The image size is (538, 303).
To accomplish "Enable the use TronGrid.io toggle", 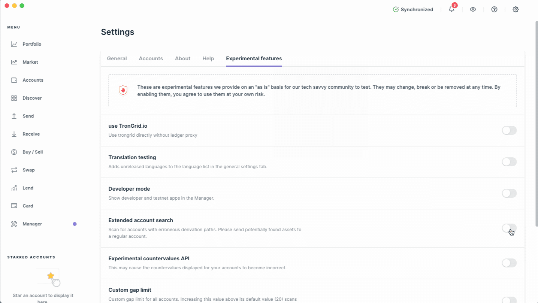I will coord(509,130).
